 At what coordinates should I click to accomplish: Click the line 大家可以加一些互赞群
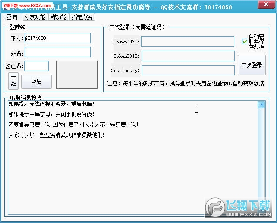pyautogui.click(x=57, y=135)
